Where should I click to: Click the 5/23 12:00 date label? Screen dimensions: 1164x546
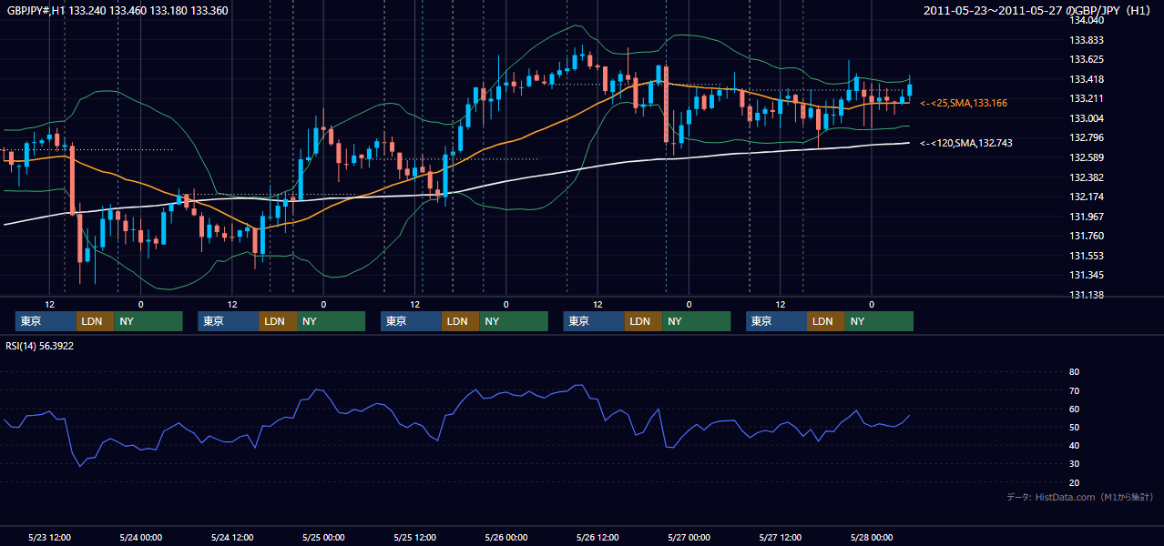(x=49, y=537)
